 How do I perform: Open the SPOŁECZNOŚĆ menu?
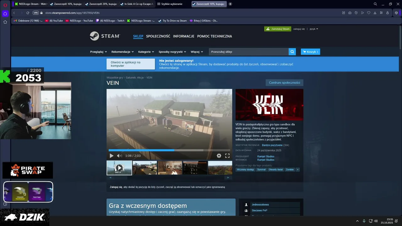pyautogui.click(x=158, y=36)
